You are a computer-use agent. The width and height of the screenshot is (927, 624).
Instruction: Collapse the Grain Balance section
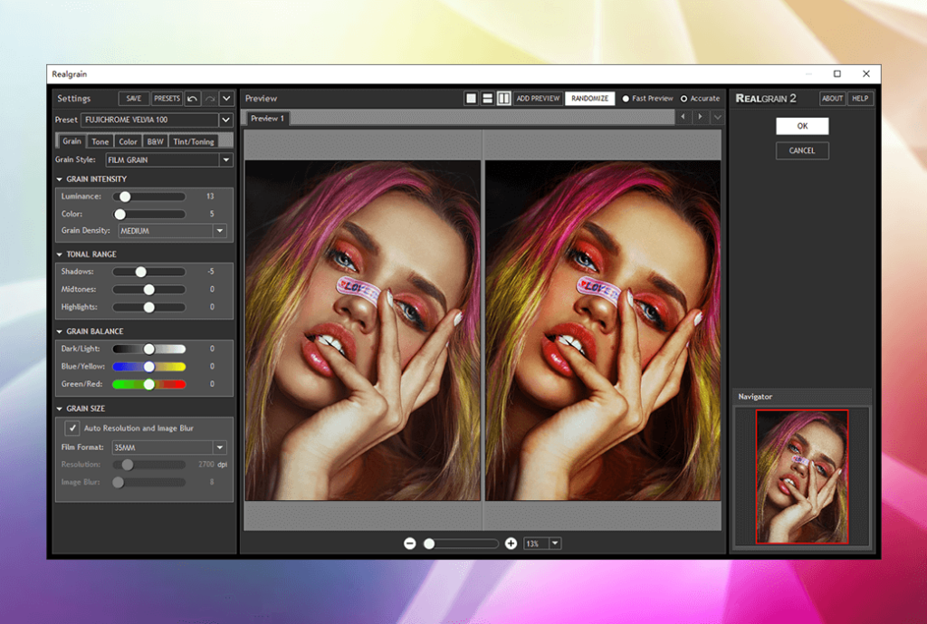(x=59, y=331)
